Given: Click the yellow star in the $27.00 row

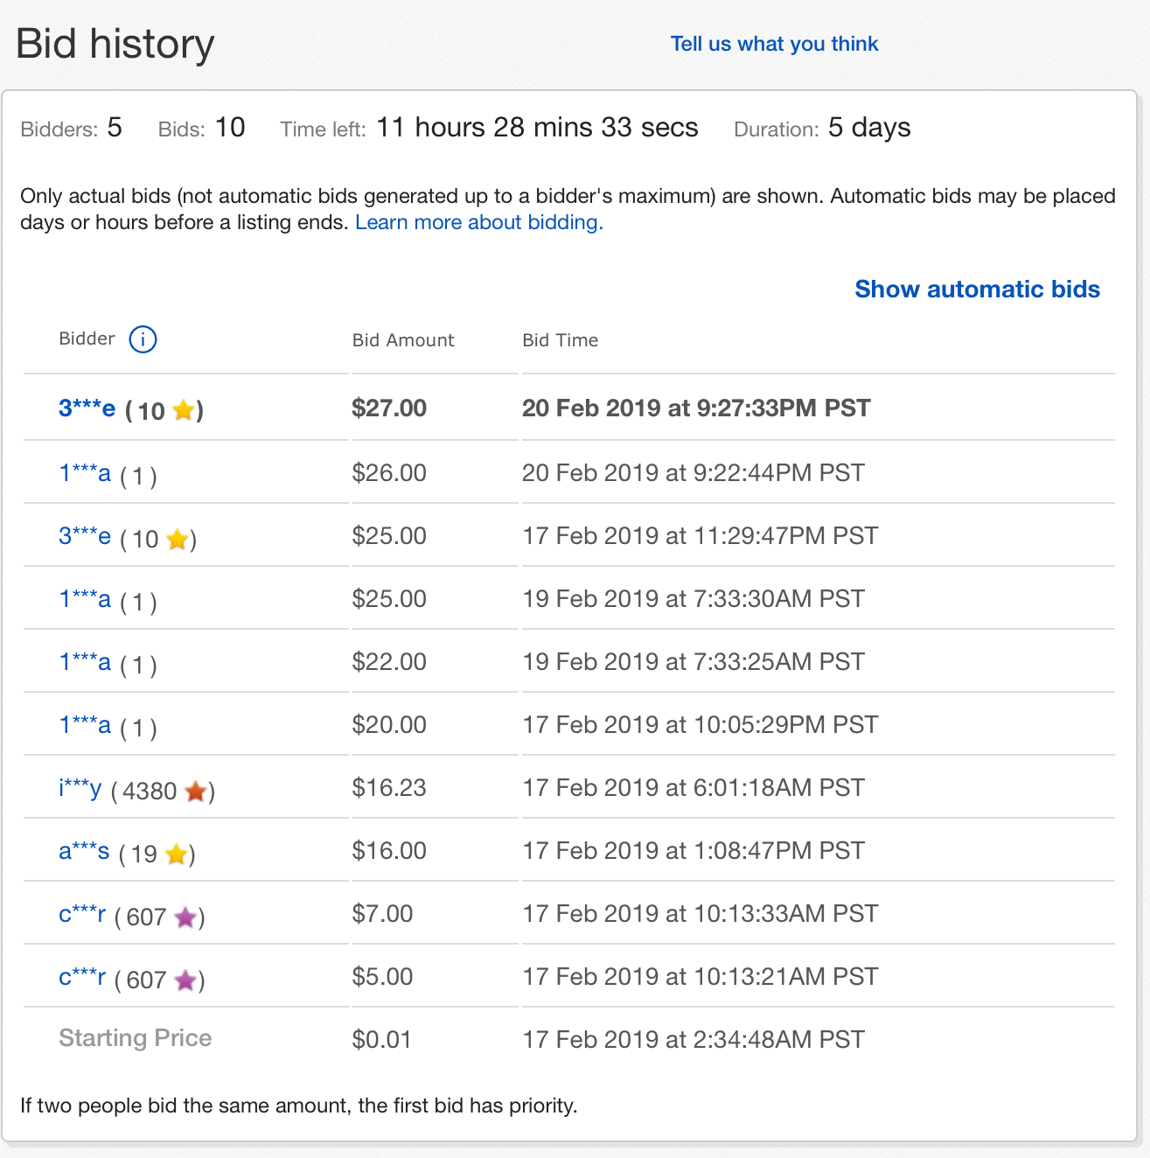Looking at the screenshot, I should tap(184, 409).
